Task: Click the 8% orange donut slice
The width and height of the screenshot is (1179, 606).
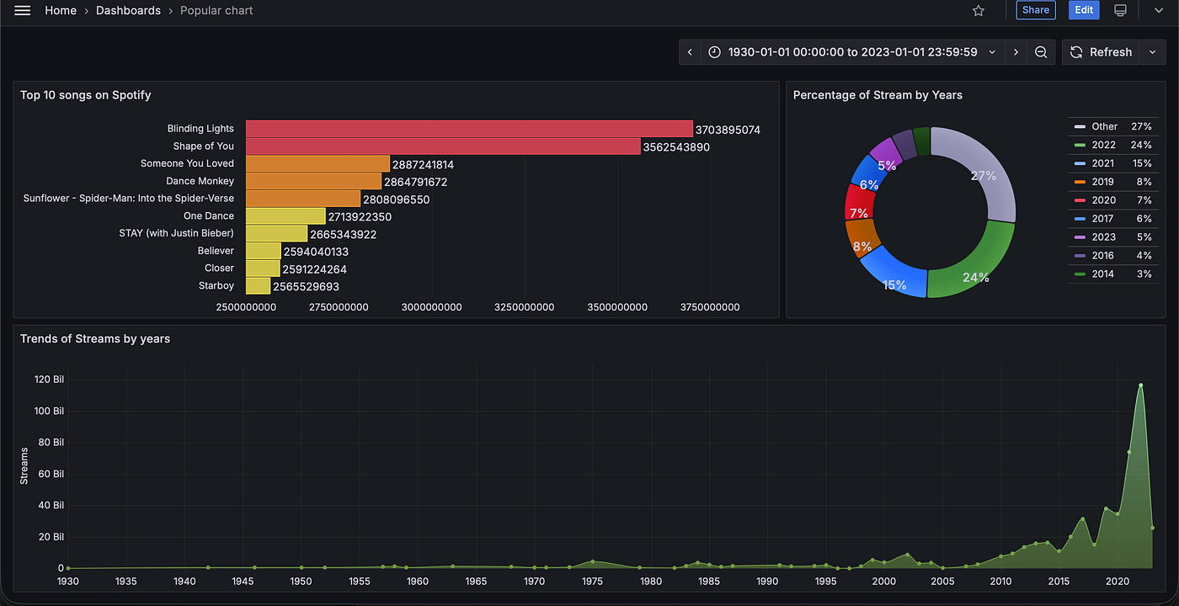Action: 862,238
